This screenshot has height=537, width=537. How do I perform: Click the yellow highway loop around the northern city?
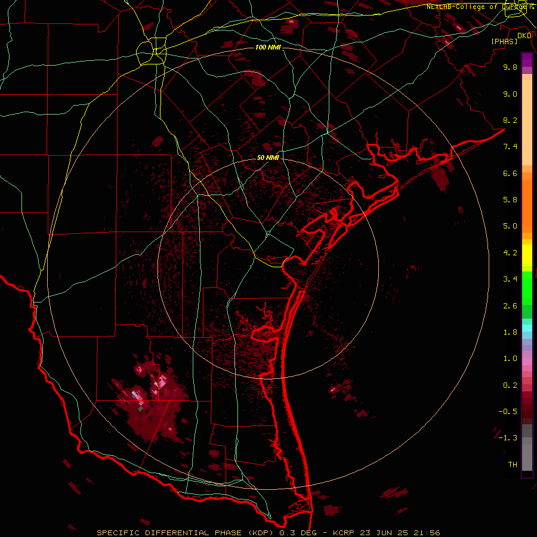[x=151, y=51]
